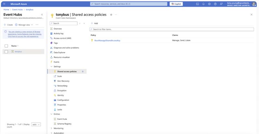The height and width of the screenshot is (134, 259).
Task: Open Tags menu item
Action: point(56,43)
